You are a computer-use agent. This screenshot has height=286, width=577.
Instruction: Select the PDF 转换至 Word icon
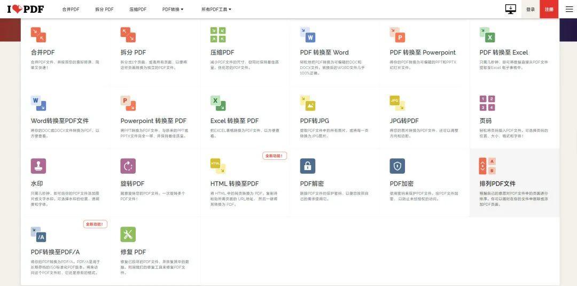(308, 35)
